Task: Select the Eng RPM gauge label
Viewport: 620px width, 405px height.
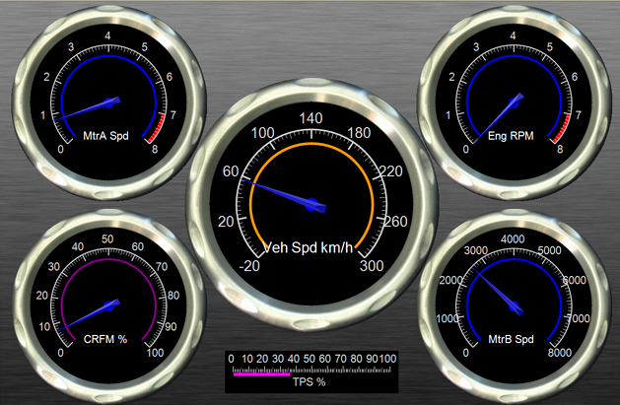Action: coord(511,136)
